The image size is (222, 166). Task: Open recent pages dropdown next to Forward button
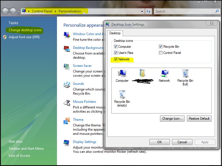pyautogui.click(x=19, y=11)
